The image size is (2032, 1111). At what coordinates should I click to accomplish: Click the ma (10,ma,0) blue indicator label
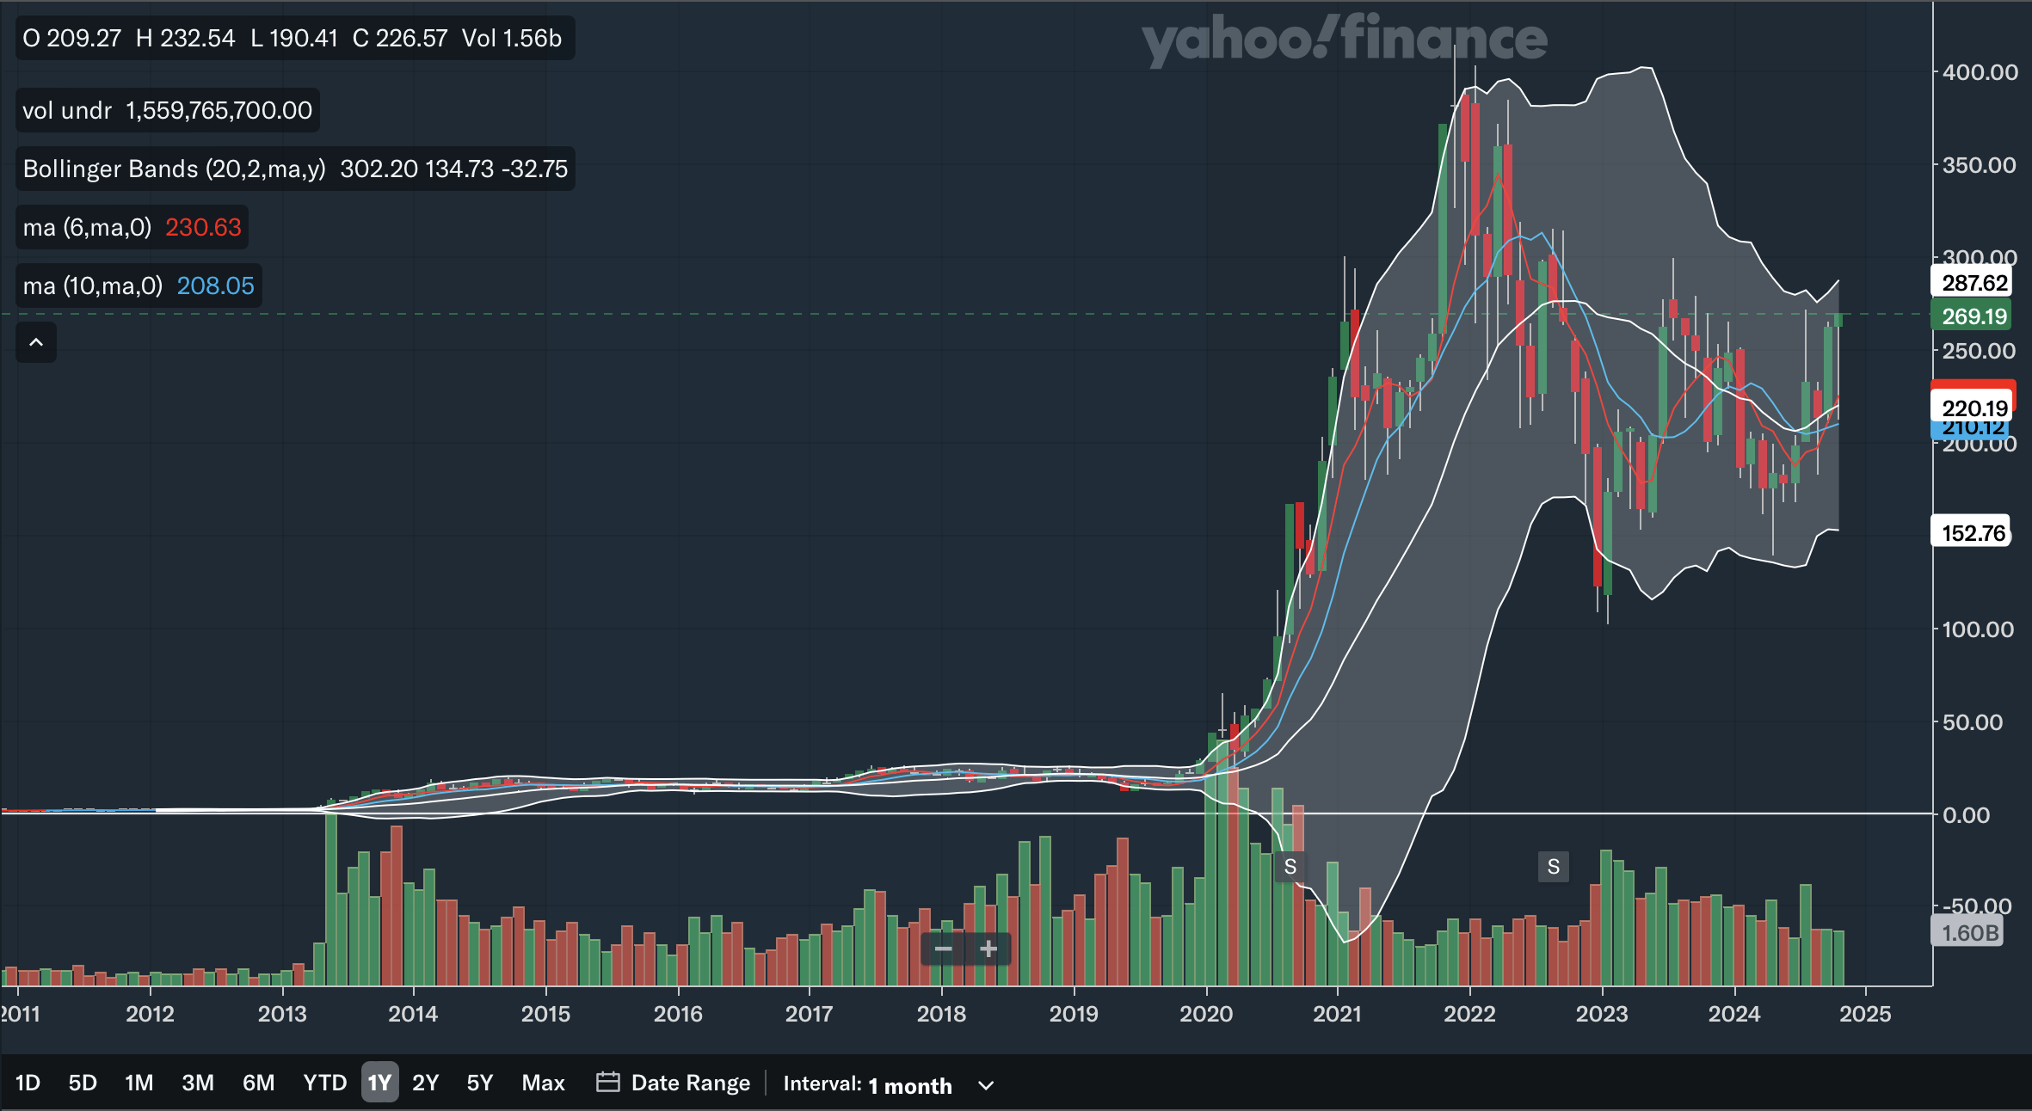[93, 285]
